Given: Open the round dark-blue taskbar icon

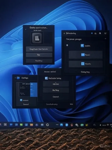Looking at the screenshot, I should coord(37,125).
